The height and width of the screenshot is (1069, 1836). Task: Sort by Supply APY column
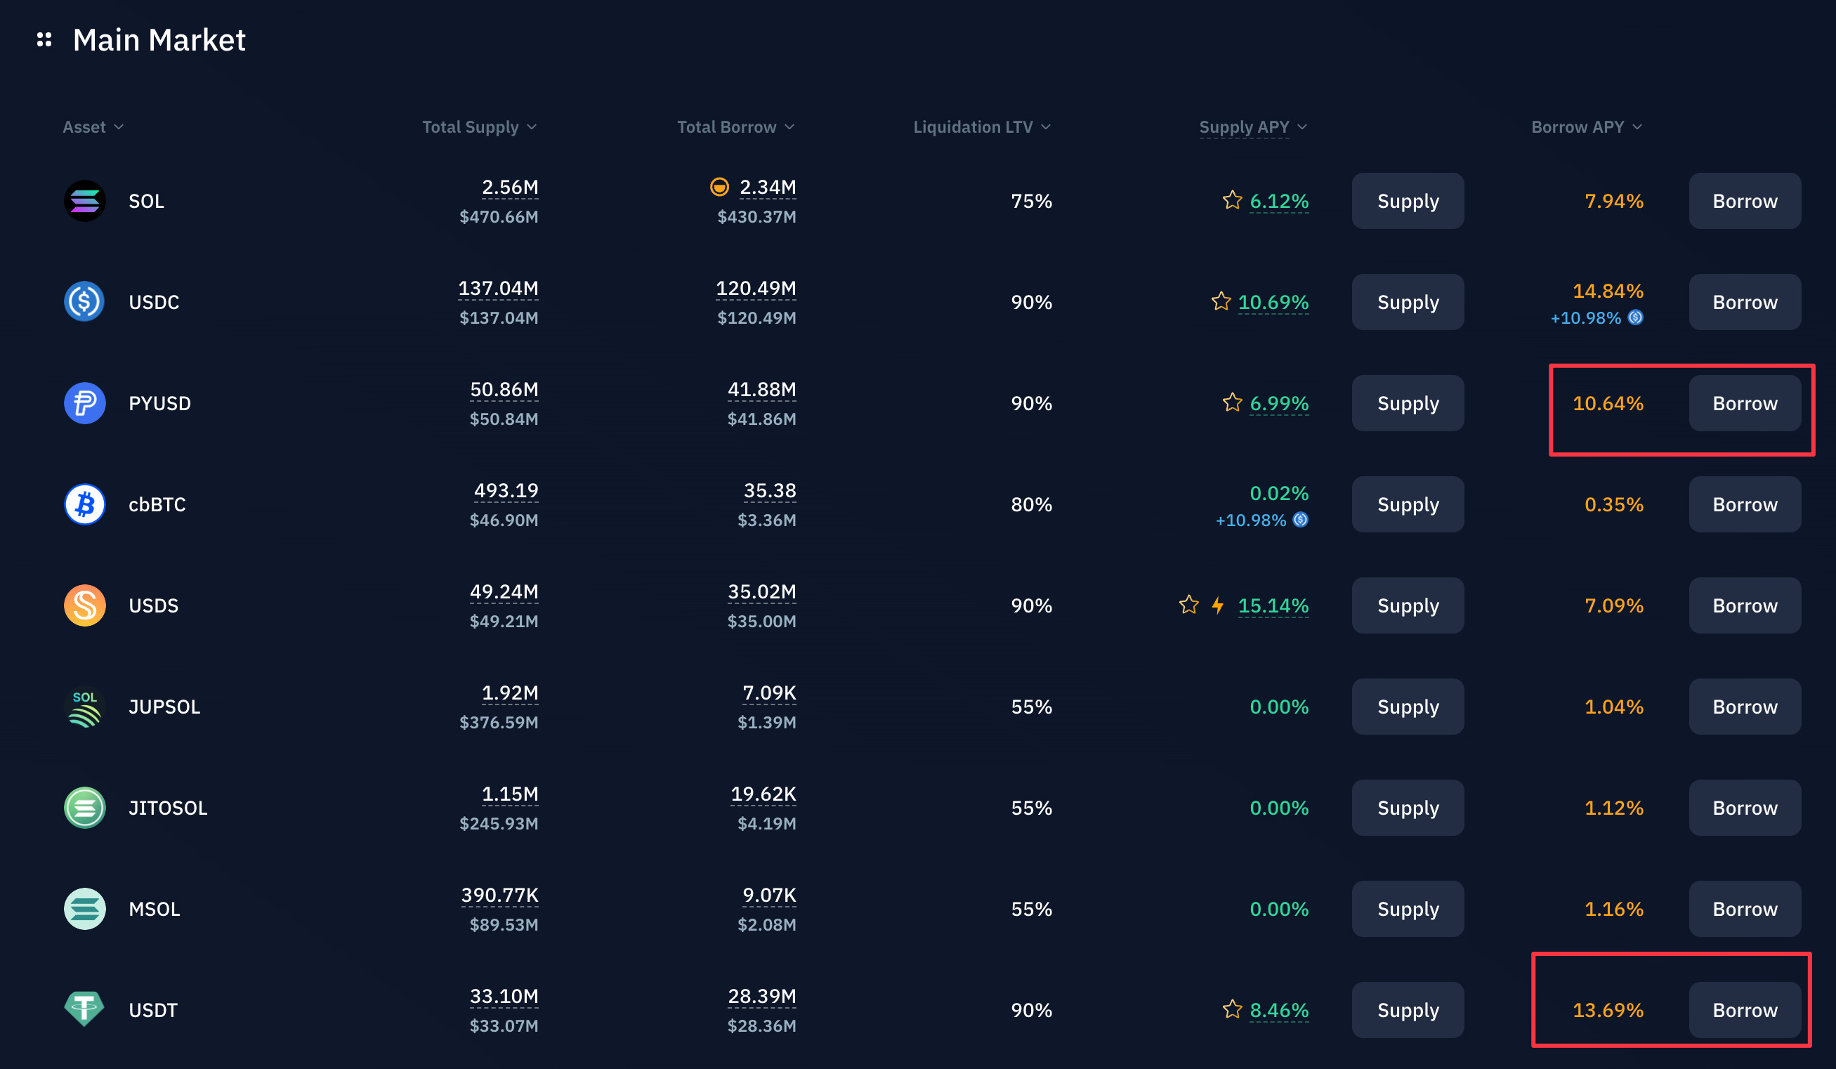[x=1253, y=127]
